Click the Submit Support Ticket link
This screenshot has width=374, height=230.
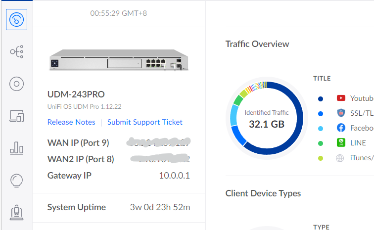pyautogui.click(x=145, y=122)
